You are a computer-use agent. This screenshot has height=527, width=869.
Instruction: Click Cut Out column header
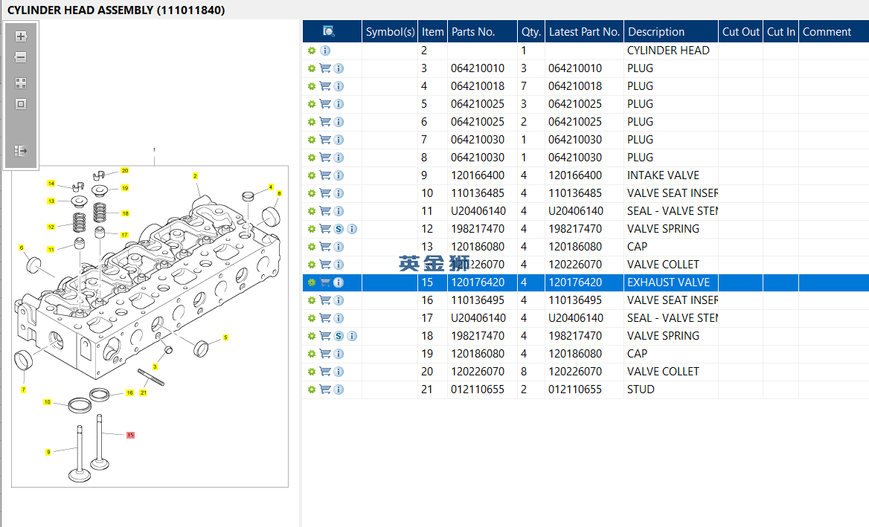click(740, 31)
